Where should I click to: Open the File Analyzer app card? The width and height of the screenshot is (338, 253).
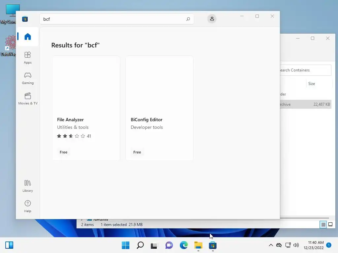[x=86, y=108]
